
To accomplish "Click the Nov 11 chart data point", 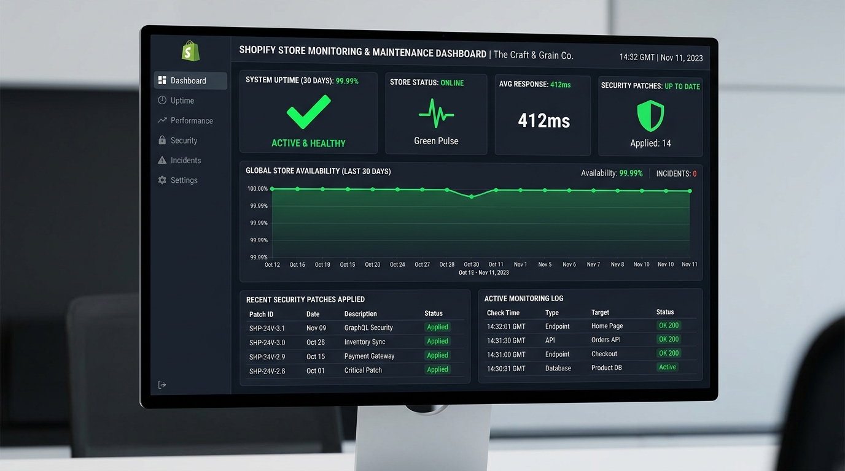I will pyautogui.click(x=690, y=191).
